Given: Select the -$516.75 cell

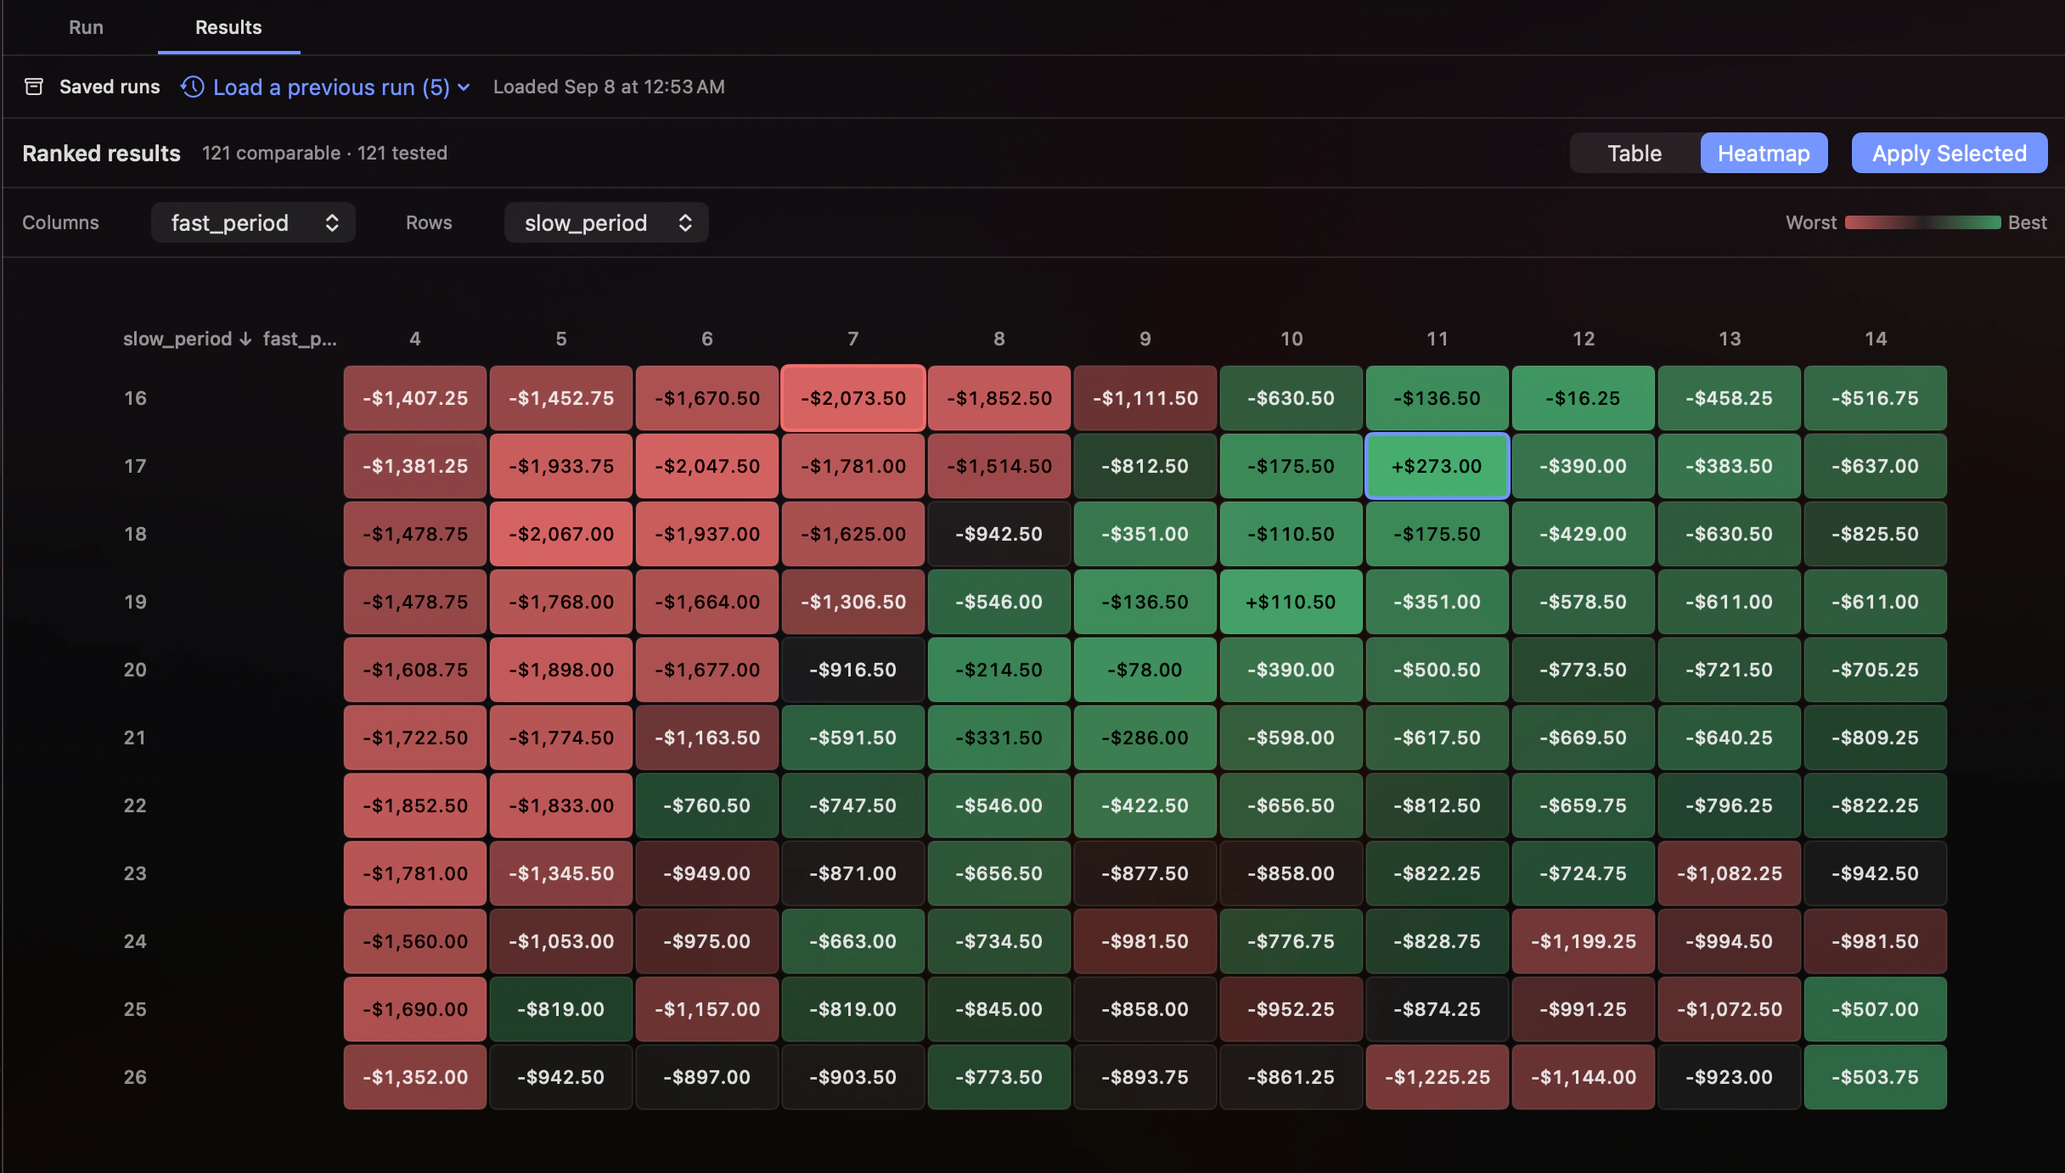Looking at the screenshot, I should click(x=1875, y=398).
